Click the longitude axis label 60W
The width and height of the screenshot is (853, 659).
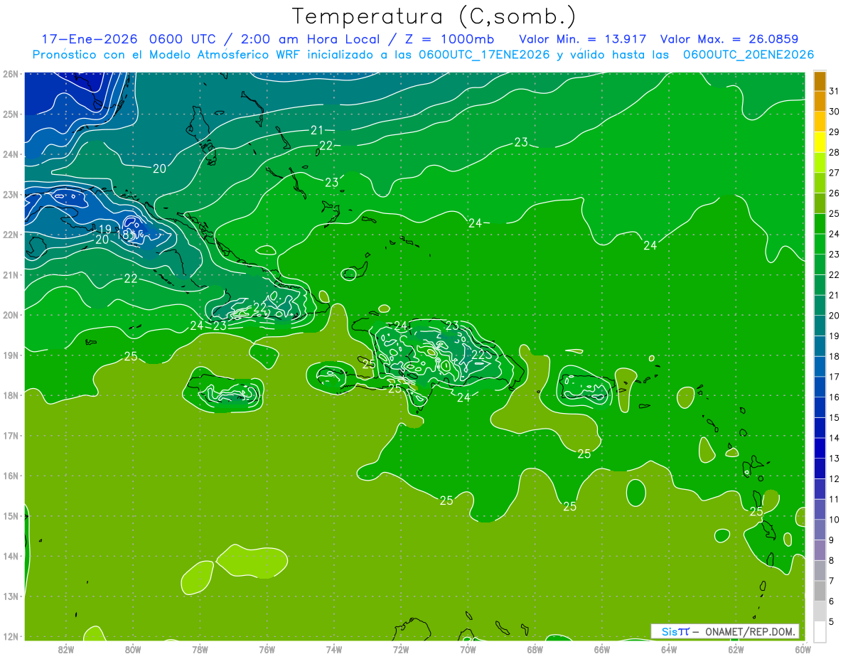(803, 650)
